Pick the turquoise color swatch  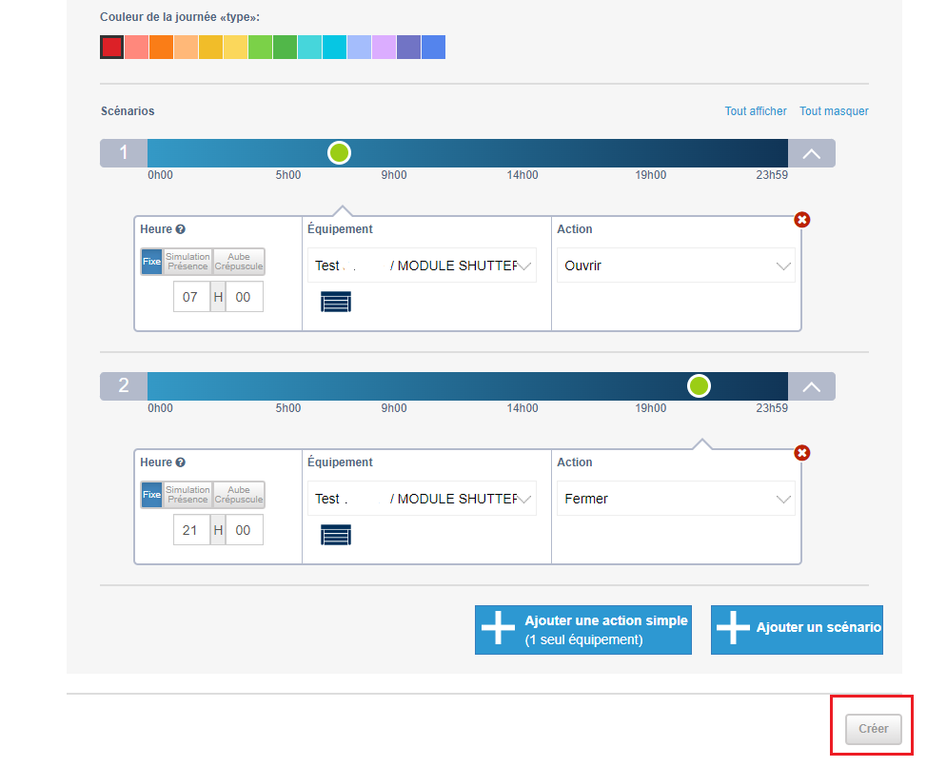[x=309, y=48]
